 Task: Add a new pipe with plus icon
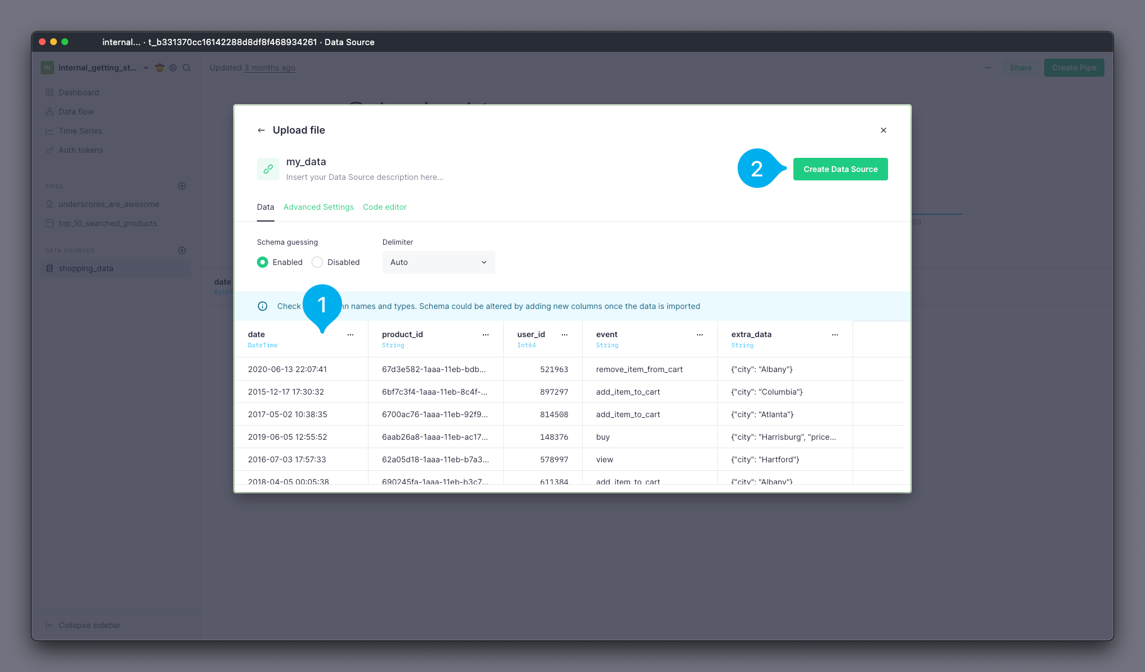(182, 186)
